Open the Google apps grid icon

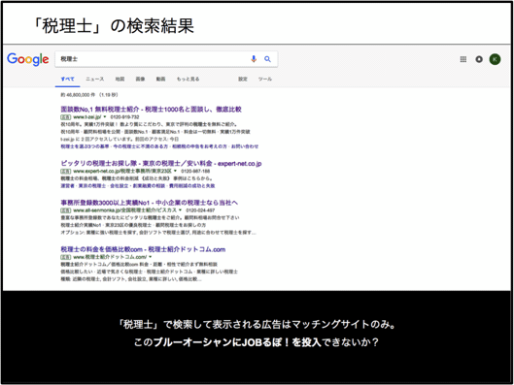click(463, 59)
